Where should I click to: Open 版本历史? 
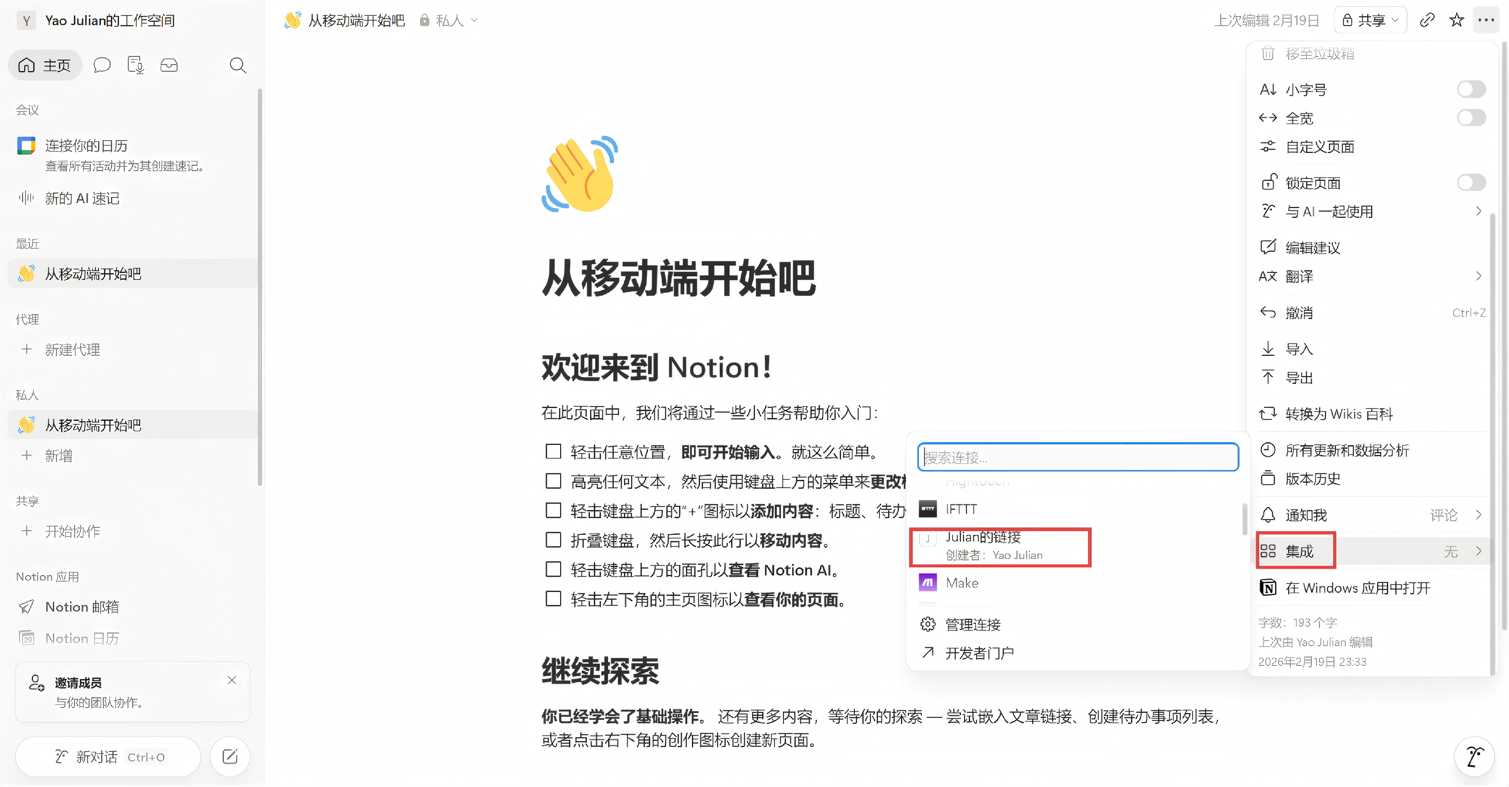point(1371,479)
